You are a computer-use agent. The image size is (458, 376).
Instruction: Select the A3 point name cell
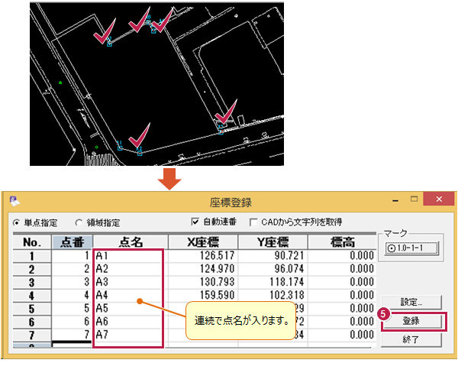126,281
